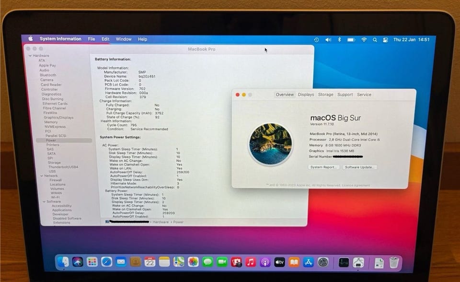This screenshot has width=460, height=282.
Task: Open the Apple TV app in dock
Action: click(x=279, y=262)
